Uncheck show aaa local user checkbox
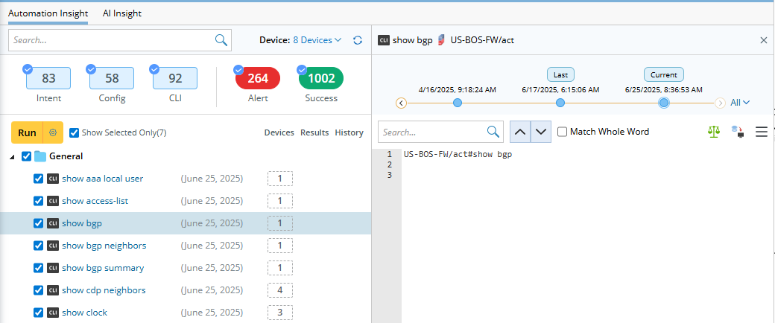The image size is (775, 323). [x=38, y=179]
